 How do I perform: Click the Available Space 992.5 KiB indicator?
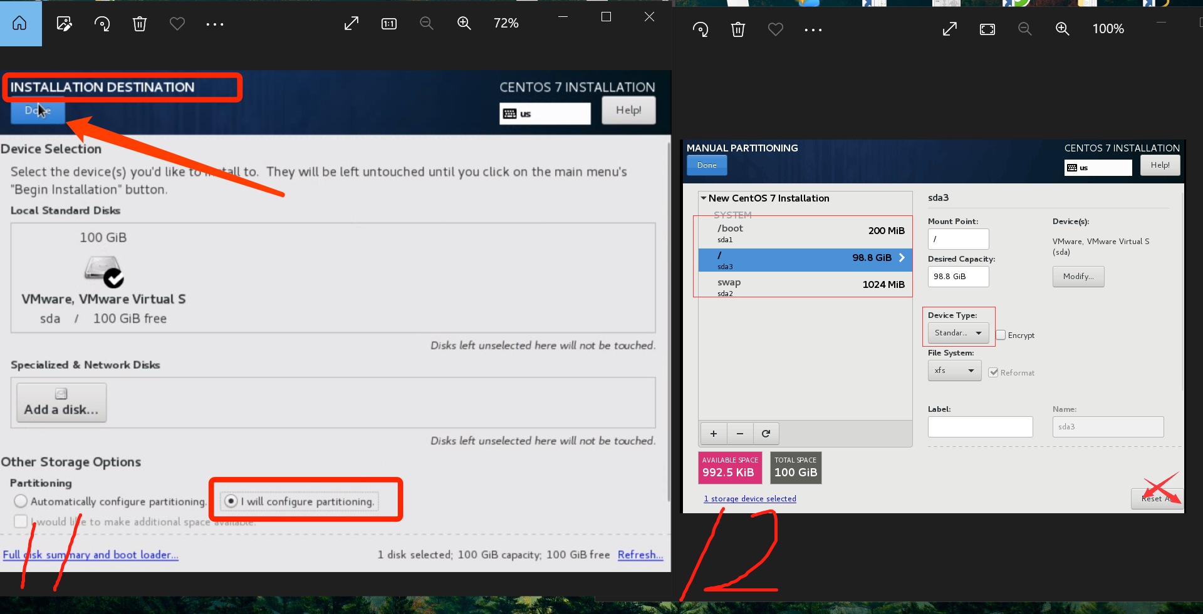click(730, 468)
